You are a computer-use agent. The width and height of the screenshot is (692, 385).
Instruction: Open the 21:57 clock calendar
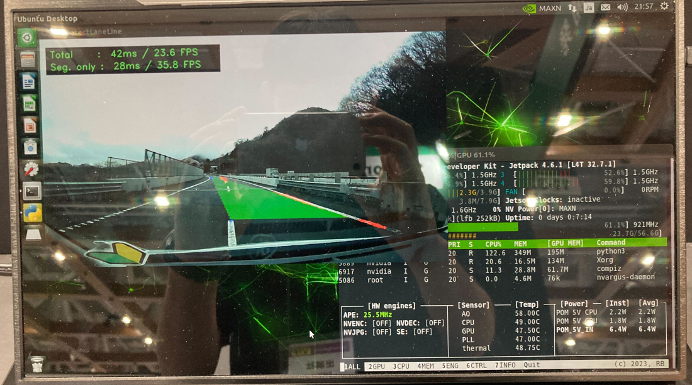pos(644,7)
